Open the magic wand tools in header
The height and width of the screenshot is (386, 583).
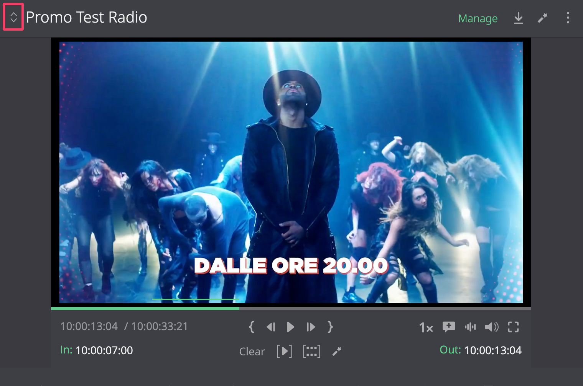pyautogui.click(x=542, y=18)
